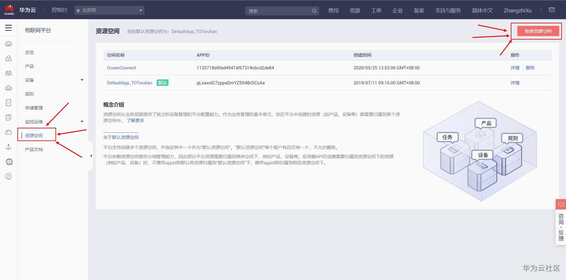Open the OceanConnect resource space

click(x=122, y=68)
